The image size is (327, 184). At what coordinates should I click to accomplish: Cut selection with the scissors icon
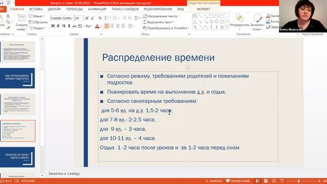8,16
